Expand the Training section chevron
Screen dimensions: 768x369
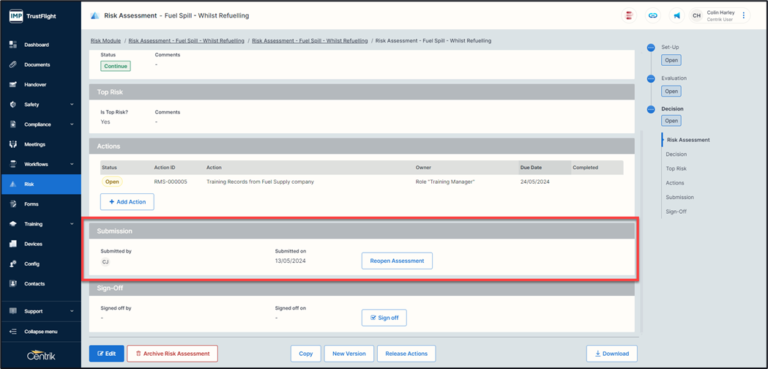coord(72,224)
